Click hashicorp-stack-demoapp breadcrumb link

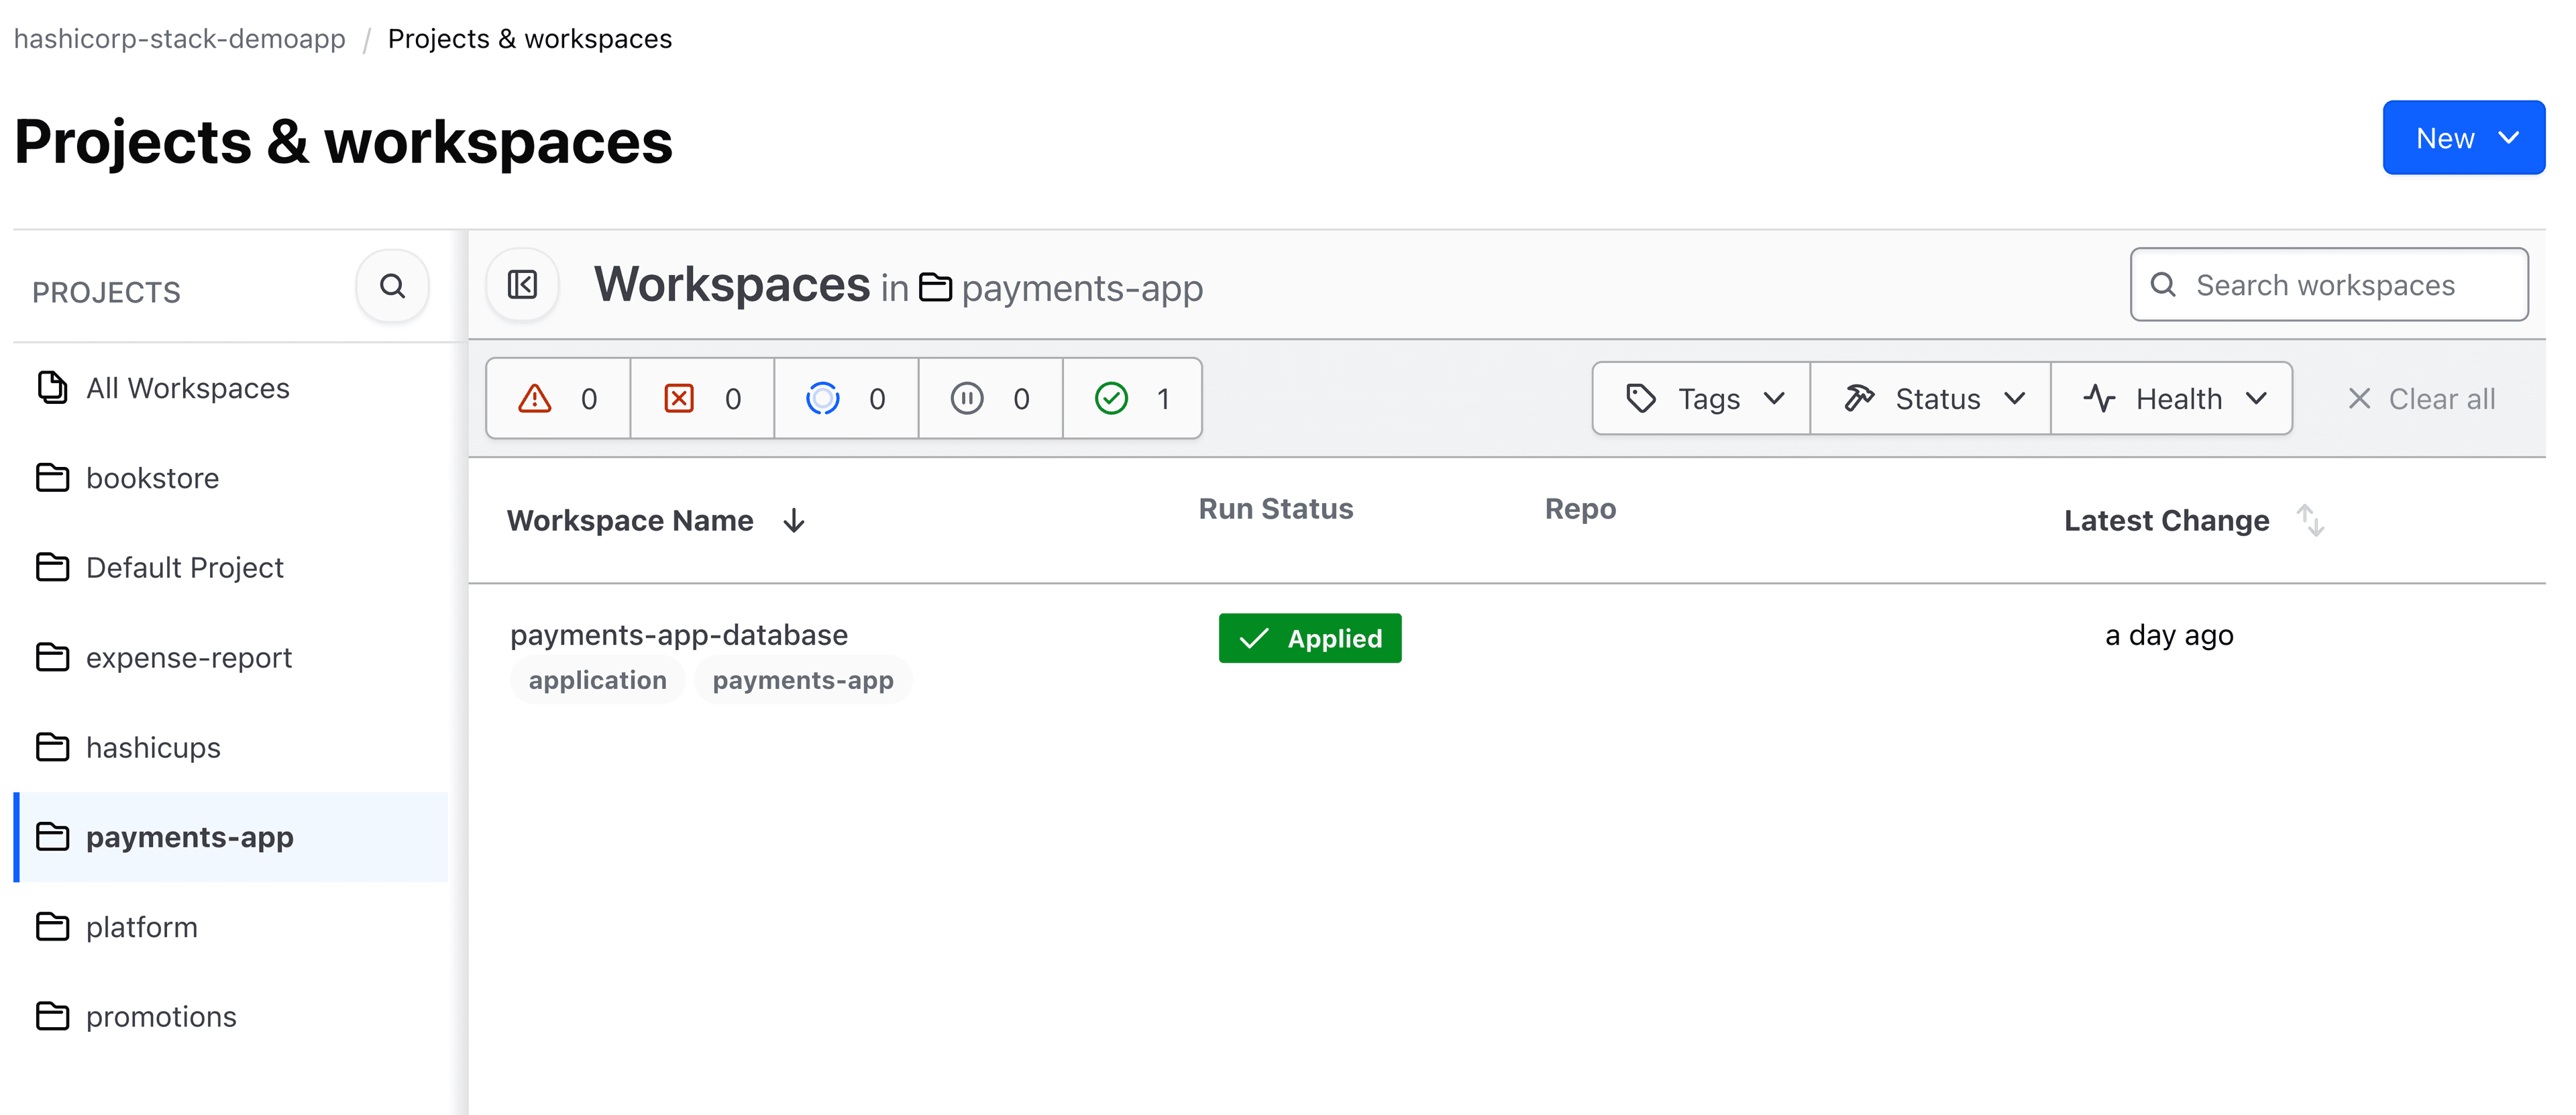pyautogui.click(x=180, y=38)
